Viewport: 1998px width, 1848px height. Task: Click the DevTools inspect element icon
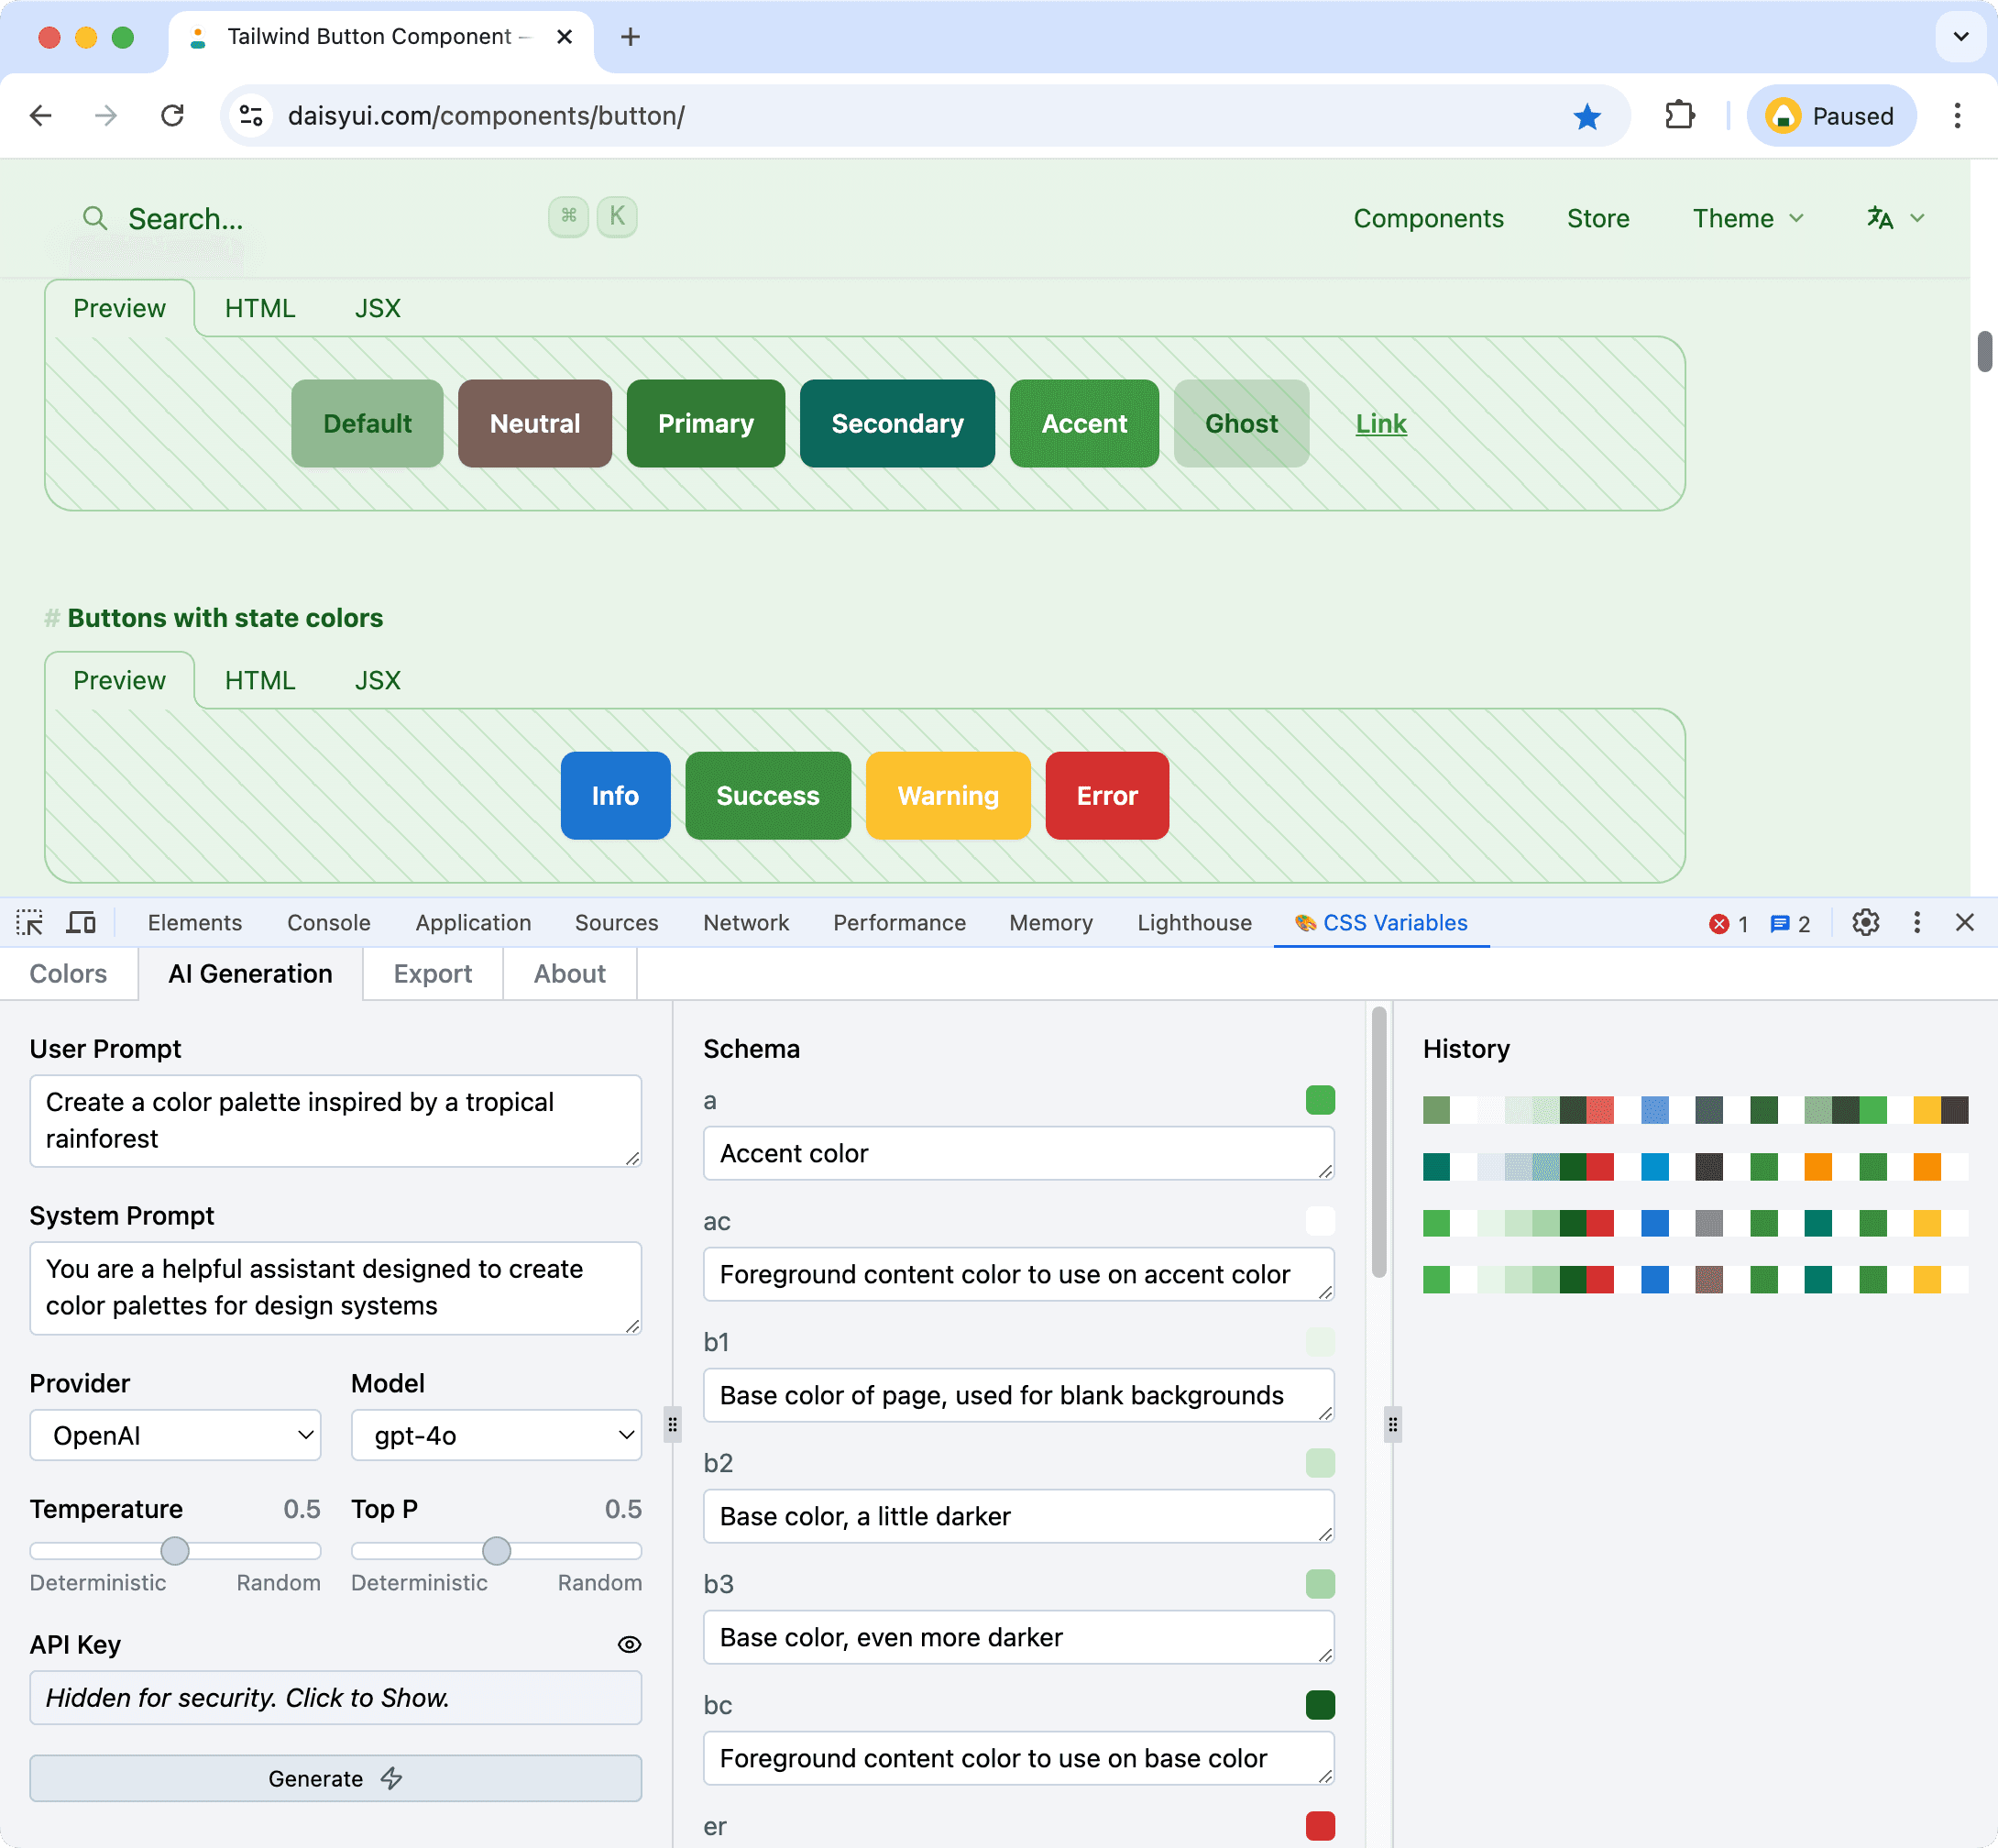pos(30,922)
